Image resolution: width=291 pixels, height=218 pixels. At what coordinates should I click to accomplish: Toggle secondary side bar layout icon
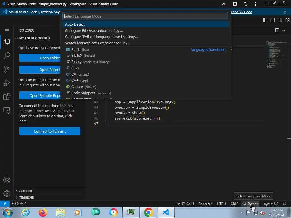pos(280,20)
